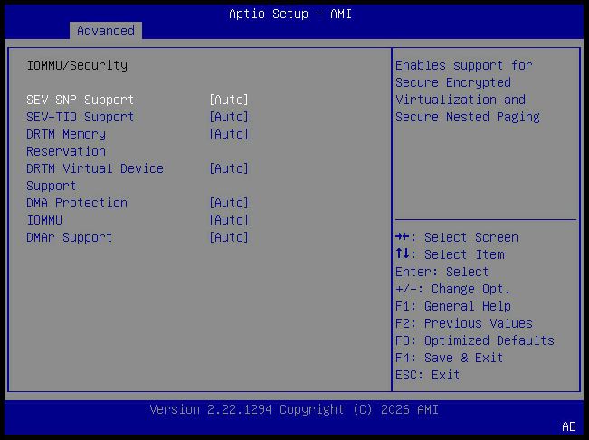Screen dimensions: 589x440
Task: Click the 'F3: Optimized Defaults' entry
Action: pyautogui.click(x=475, y=340)
